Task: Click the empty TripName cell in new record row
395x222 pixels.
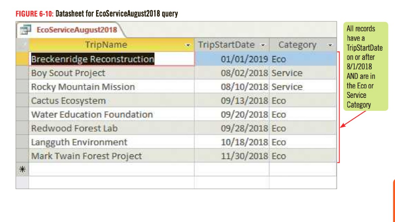Action: (x=112, y=169)
